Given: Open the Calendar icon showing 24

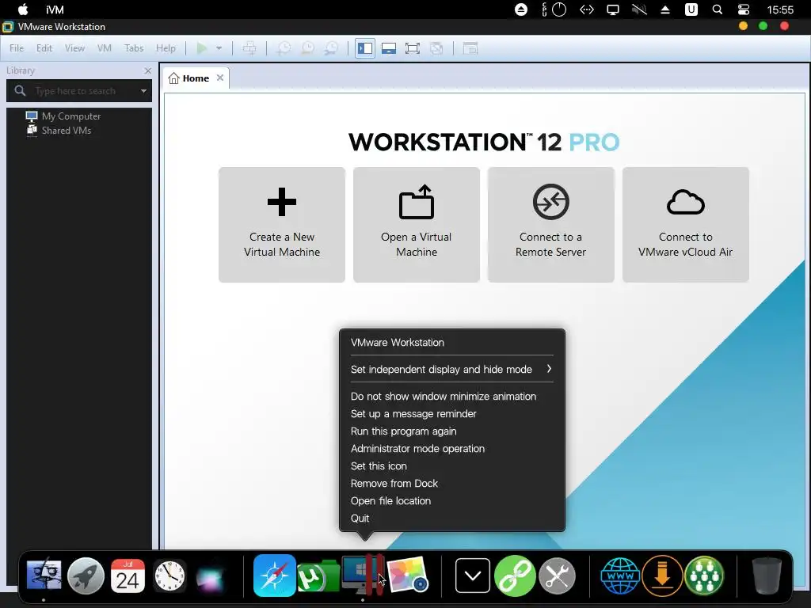Looking at the screenshot, I should click(128, 576).
